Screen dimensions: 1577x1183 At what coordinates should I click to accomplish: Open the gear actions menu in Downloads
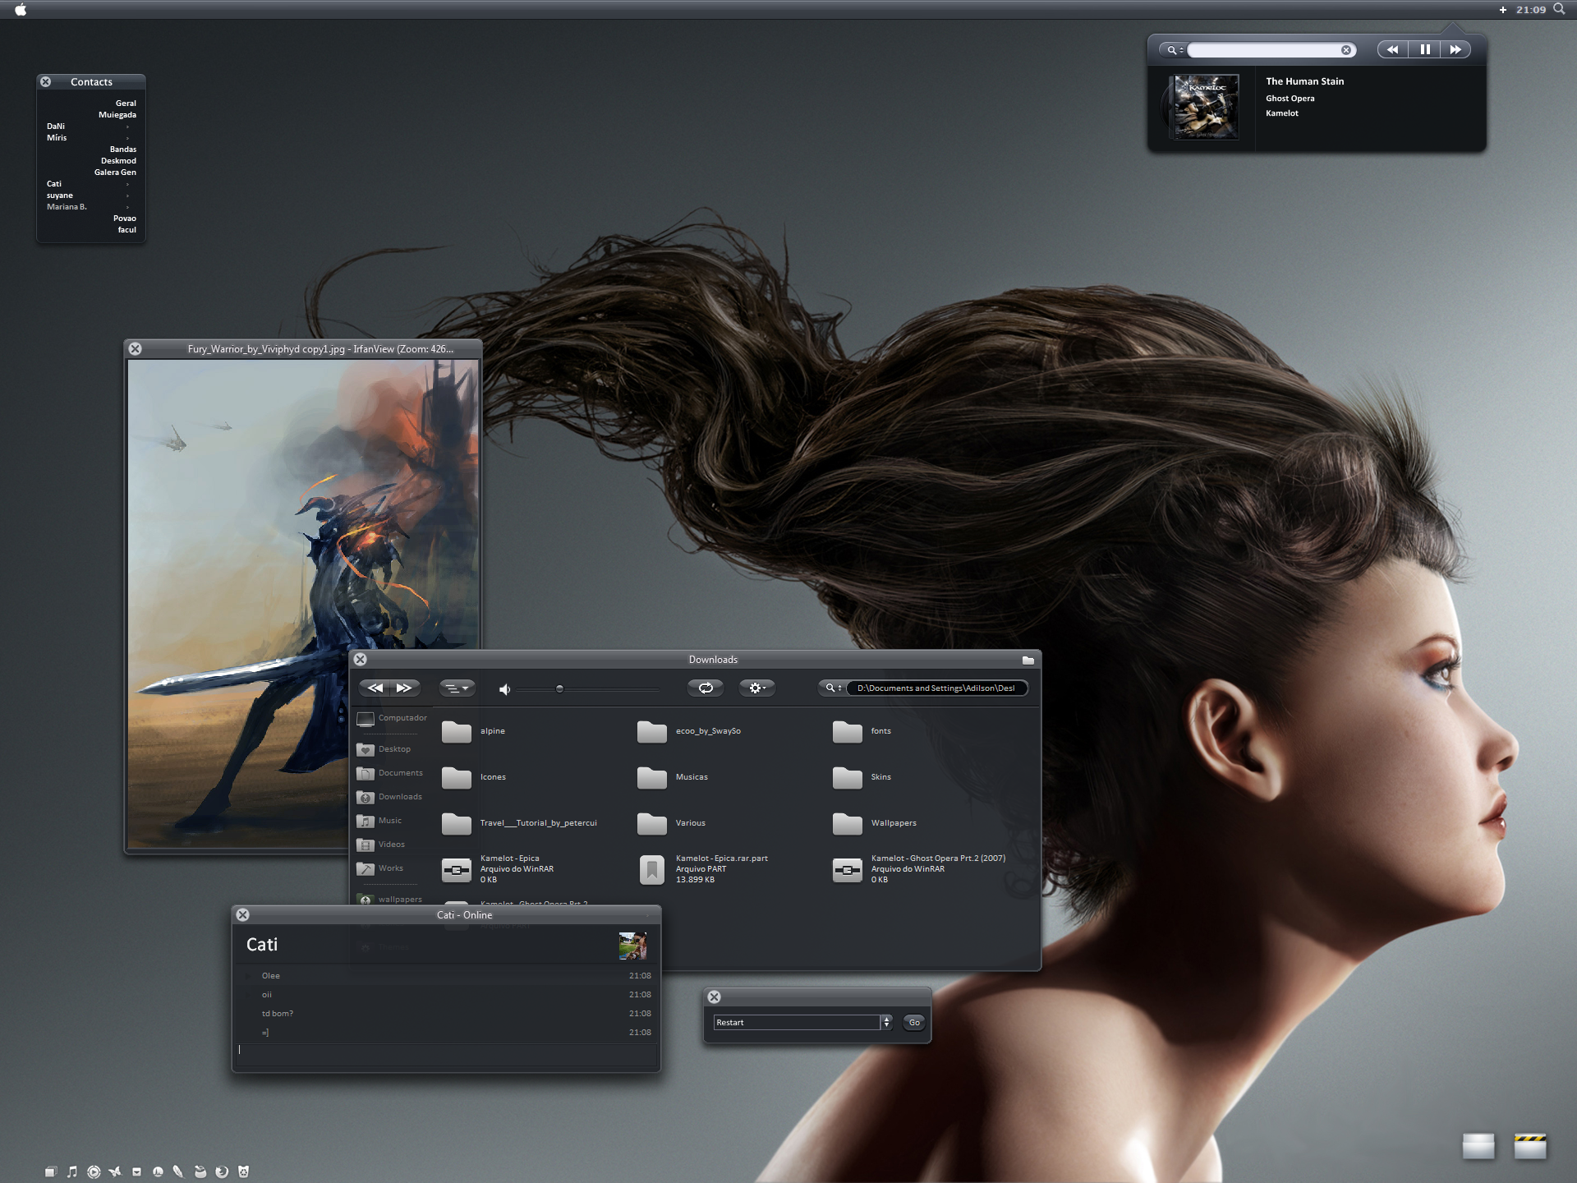pyautogui.click(x=756, y=688)
